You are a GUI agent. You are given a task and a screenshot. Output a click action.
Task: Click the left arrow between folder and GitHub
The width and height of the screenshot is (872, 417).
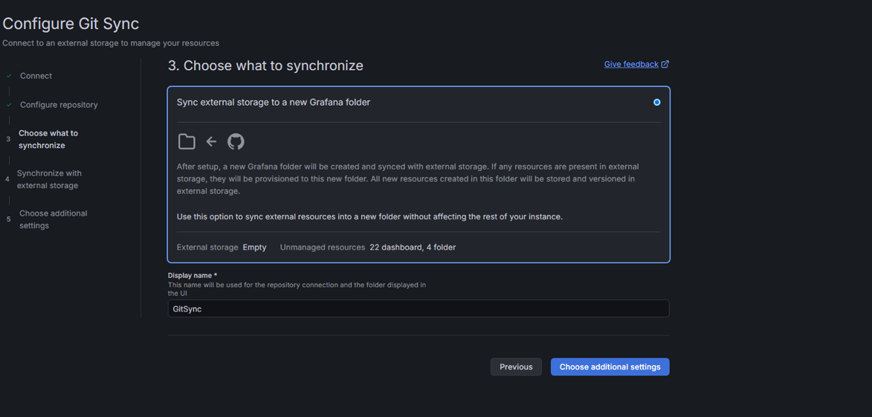[211, 141]
